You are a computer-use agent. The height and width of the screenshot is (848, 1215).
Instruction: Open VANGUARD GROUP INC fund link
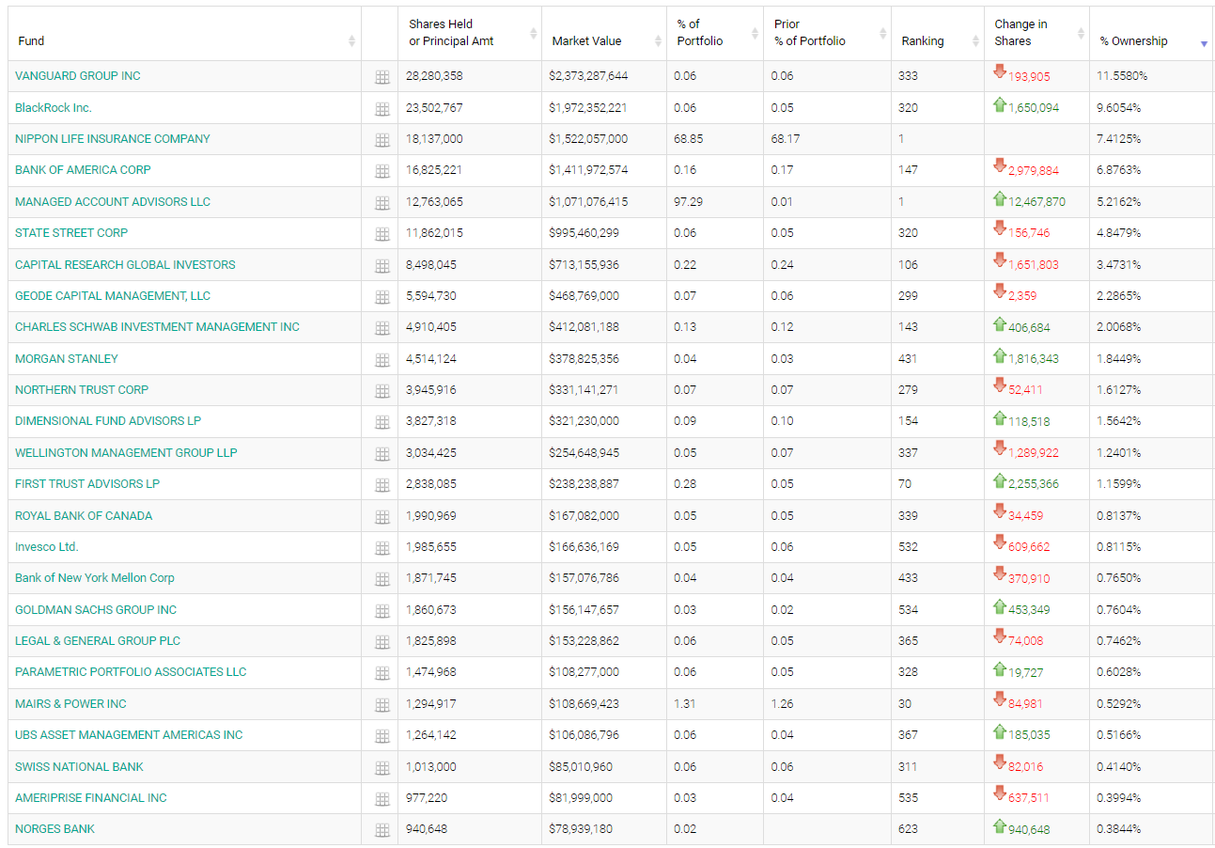tap(78, 76)
